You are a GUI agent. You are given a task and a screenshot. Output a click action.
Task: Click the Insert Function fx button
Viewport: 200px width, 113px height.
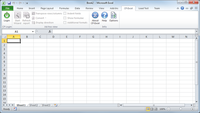point(50,31)
